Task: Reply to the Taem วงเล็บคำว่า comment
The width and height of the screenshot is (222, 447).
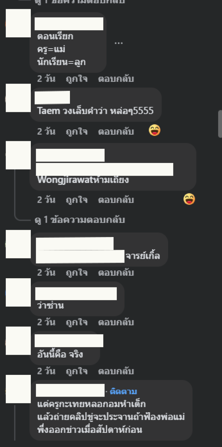Action: (116, 131)
